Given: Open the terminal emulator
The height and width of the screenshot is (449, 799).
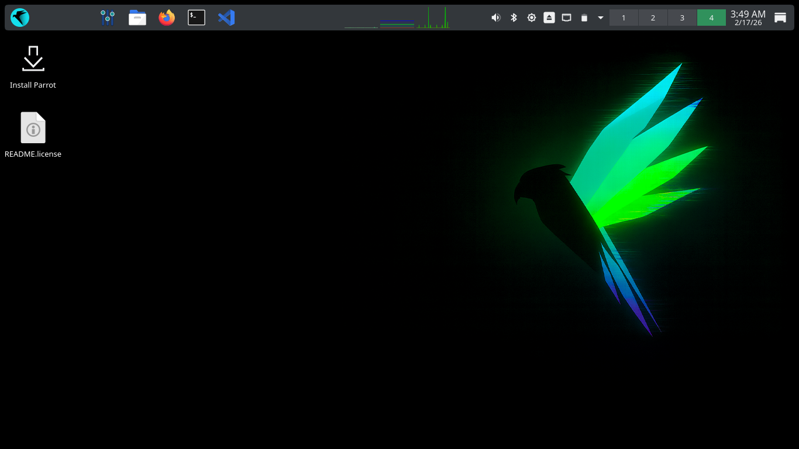Looking at the screenshot, I should (197, 18).
